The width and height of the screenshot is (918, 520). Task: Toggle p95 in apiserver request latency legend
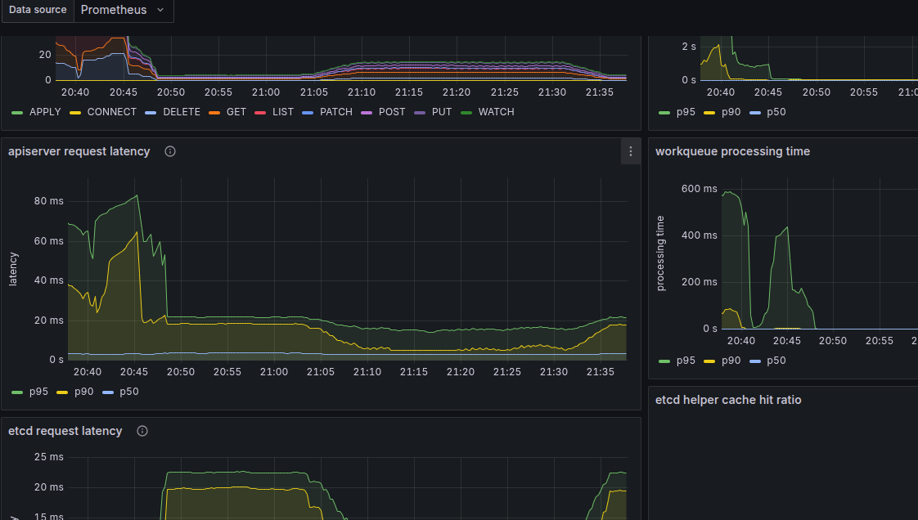click(x=38, y=392)
